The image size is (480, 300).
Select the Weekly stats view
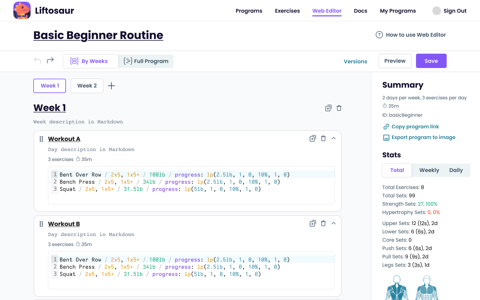tap(429, 170)
